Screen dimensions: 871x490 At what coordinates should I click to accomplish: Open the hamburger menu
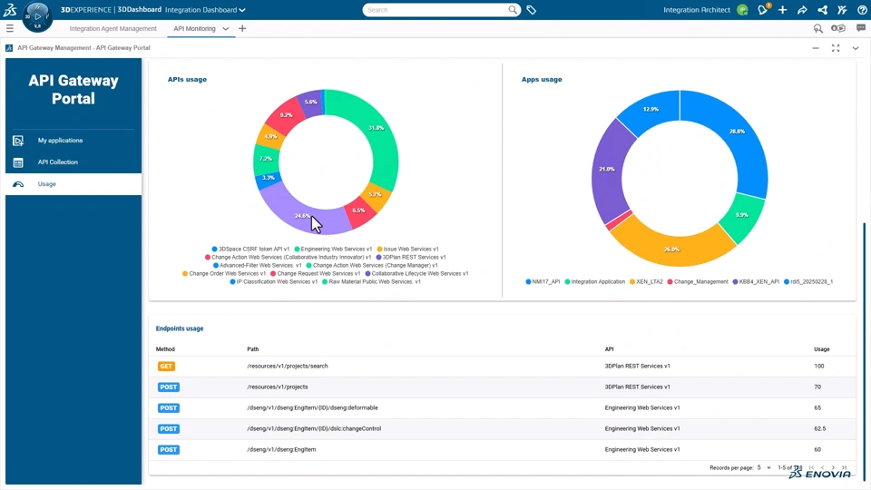click(x=9, y=28)
